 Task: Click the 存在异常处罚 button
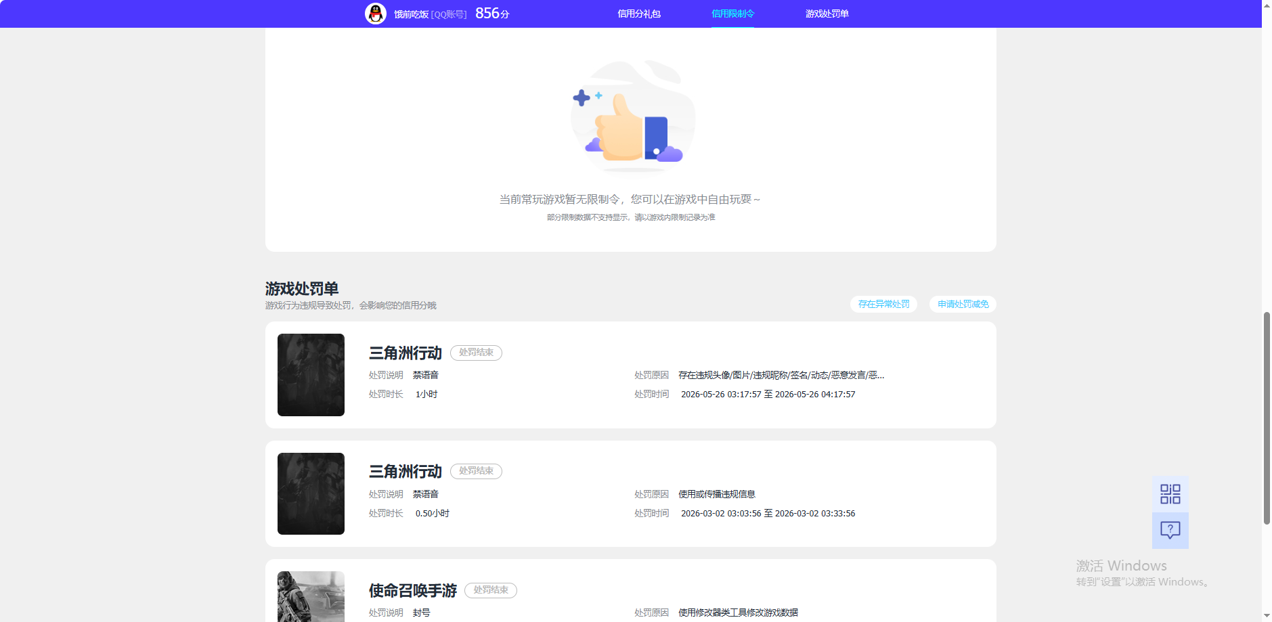[883, 305]
